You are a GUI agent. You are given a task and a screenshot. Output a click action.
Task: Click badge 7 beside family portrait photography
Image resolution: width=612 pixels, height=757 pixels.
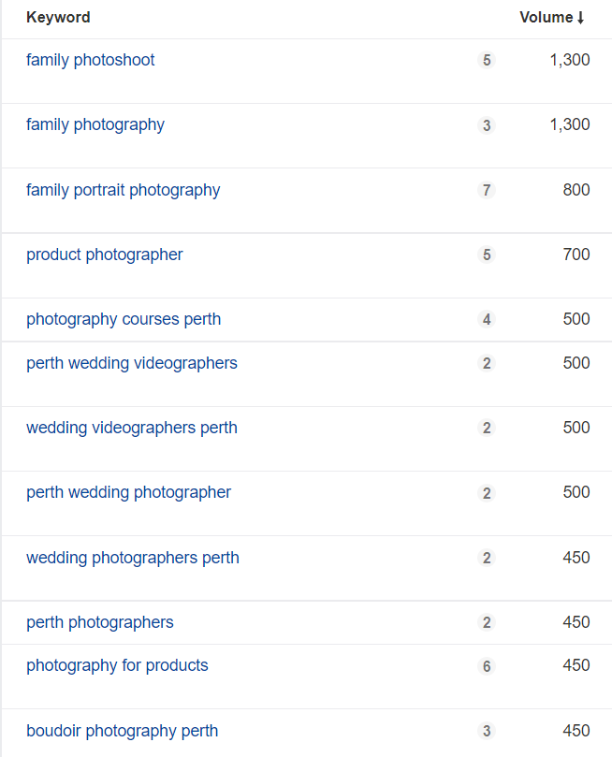tap(487, 190)
